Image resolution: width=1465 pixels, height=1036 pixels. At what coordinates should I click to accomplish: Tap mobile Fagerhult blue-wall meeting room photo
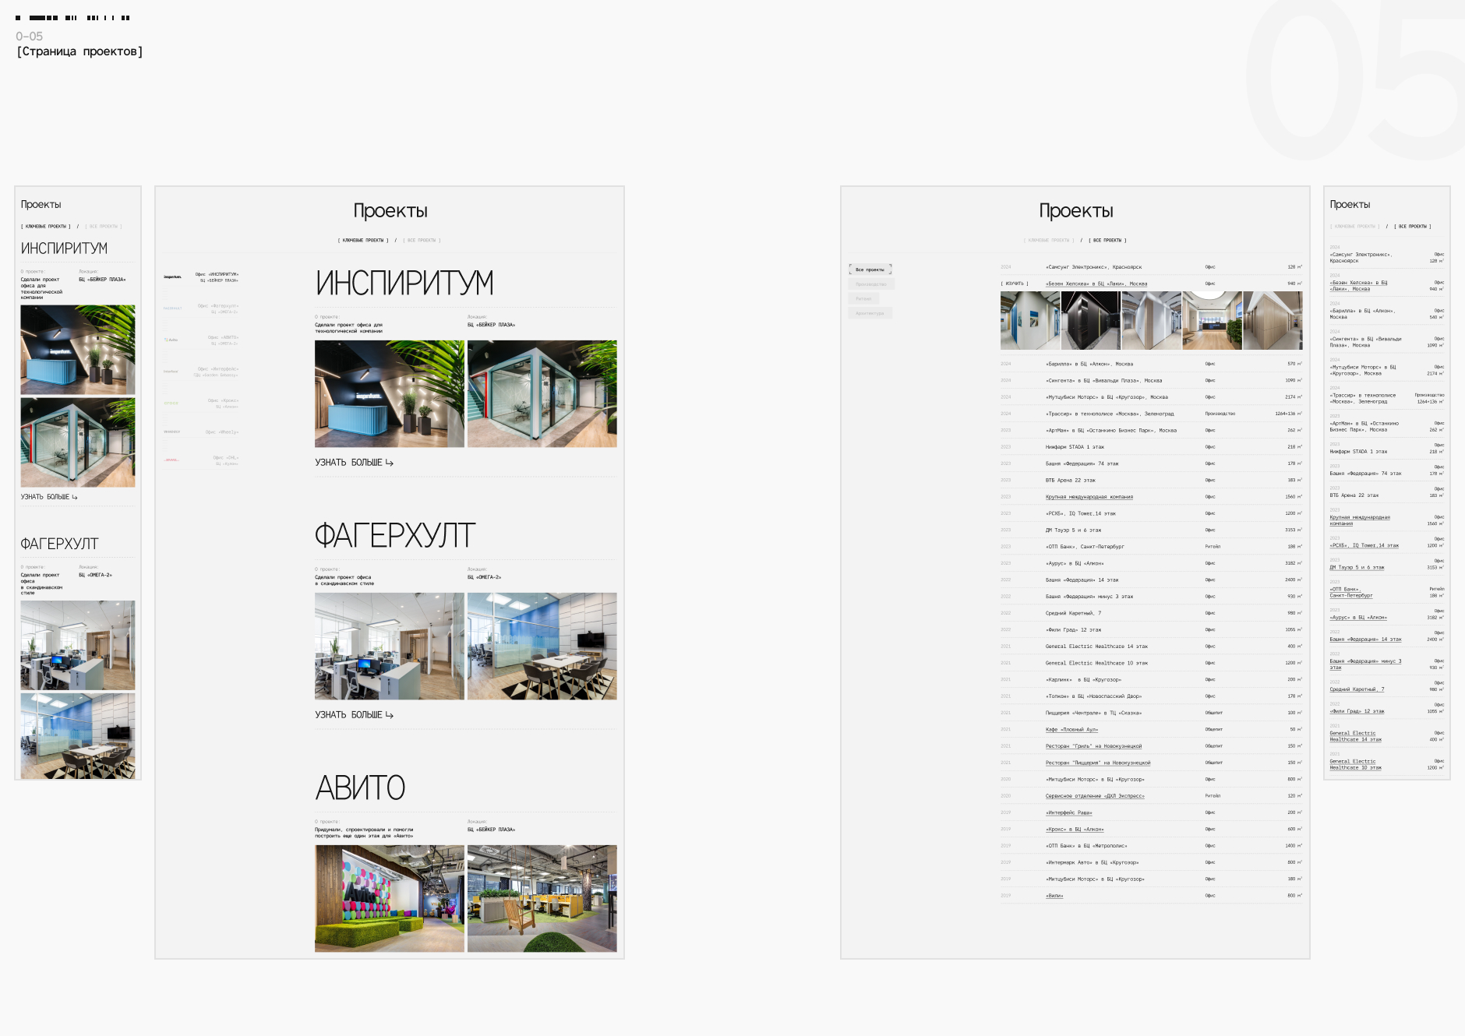pyautogui.click(x=78, y=736)
